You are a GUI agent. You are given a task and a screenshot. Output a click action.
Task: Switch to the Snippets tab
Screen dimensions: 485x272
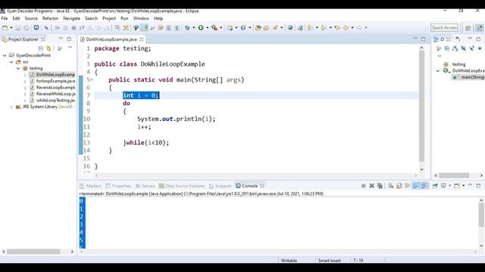click(221, 186)
